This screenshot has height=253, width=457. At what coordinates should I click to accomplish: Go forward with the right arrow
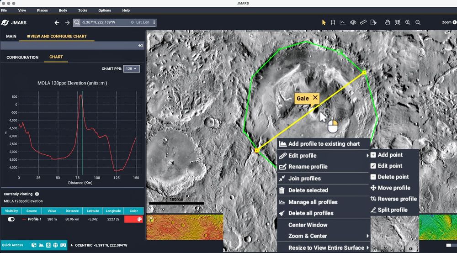[67, 22]
